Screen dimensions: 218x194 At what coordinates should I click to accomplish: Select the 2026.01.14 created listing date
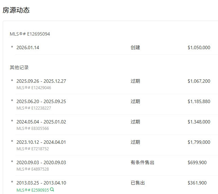pyautogui.click(x=28, y=47)
